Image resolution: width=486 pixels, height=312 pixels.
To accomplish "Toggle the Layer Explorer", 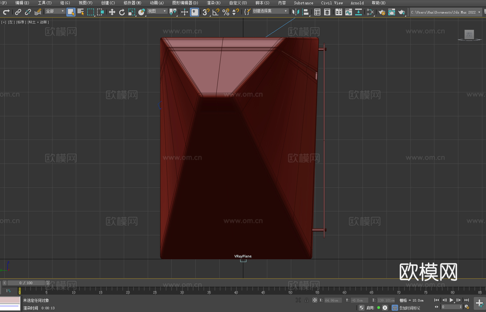I will (327, 12).
